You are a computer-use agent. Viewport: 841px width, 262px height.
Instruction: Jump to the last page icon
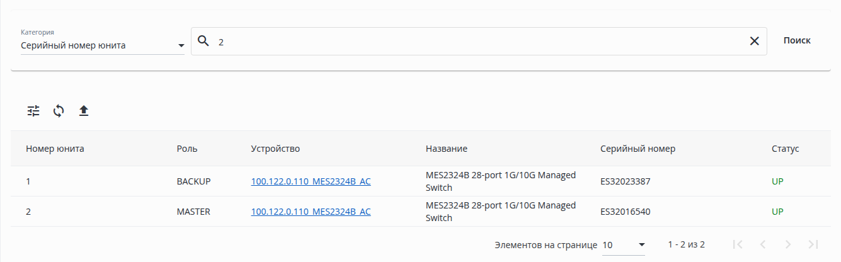pos(813,244)
